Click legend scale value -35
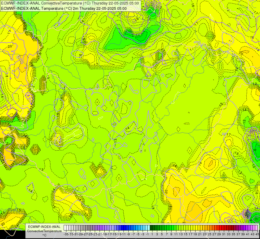This screenshot has width=260, height=239. click(66, 234)
